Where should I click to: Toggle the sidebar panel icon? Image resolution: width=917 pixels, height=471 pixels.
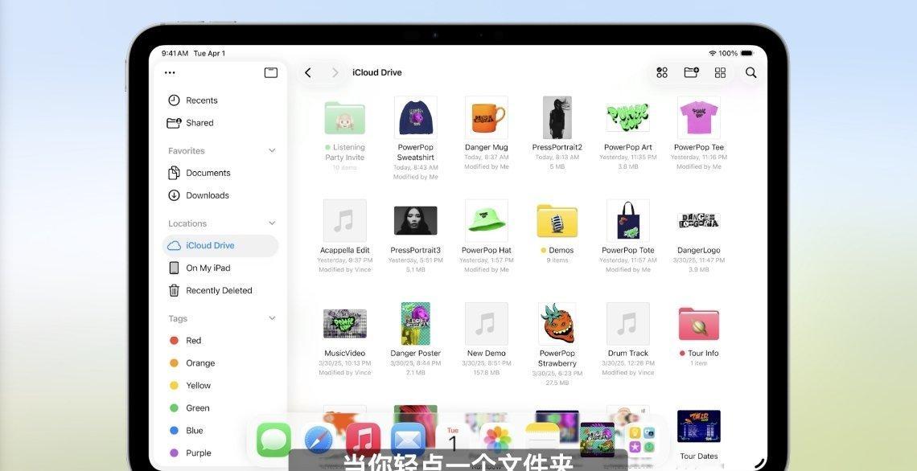(x=271, y=72)
